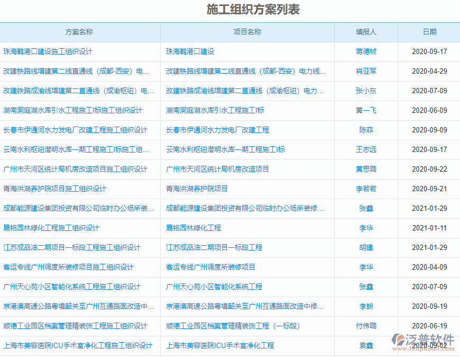The width and height of the screenshot is (460, 357).
Task: Open 江苏成品油二期项目一标段工程 plan
Action: tap(71, 247)
